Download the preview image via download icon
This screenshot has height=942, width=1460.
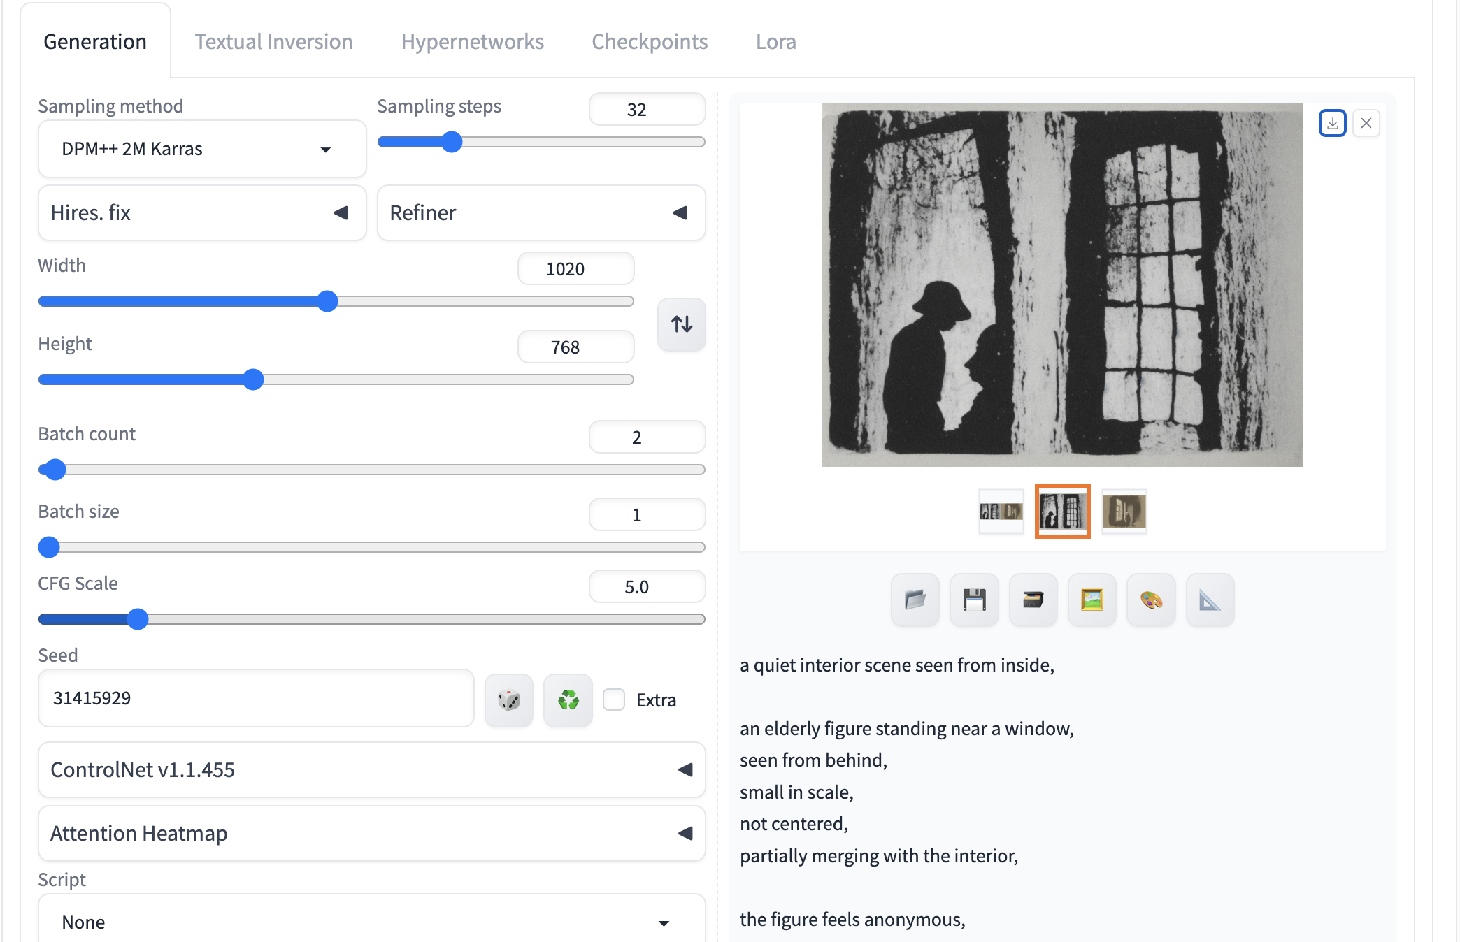click(x=1332, y=123)
